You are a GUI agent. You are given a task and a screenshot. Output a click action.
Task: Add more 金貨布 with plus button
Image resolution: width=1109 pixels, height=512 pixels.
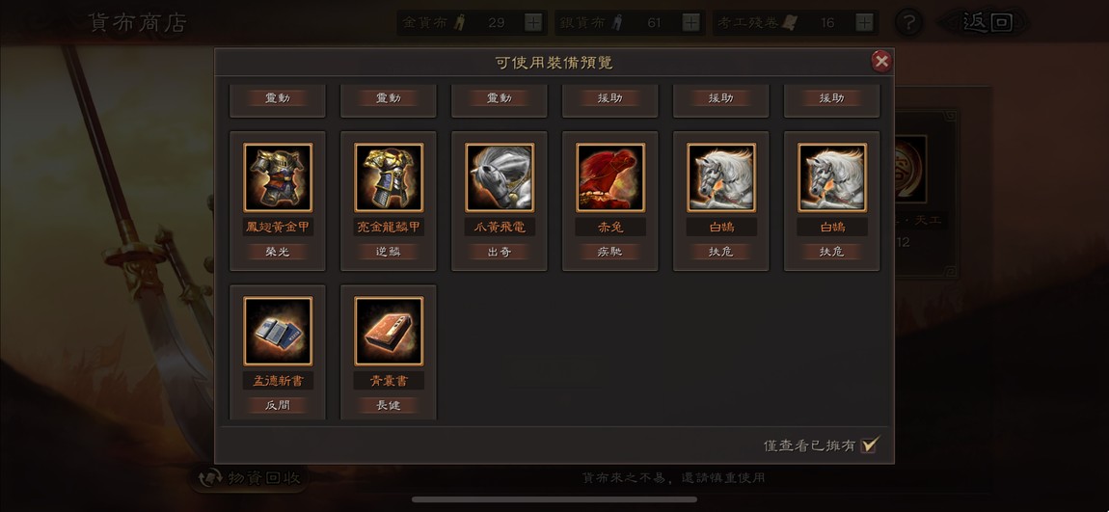(533, 22)
